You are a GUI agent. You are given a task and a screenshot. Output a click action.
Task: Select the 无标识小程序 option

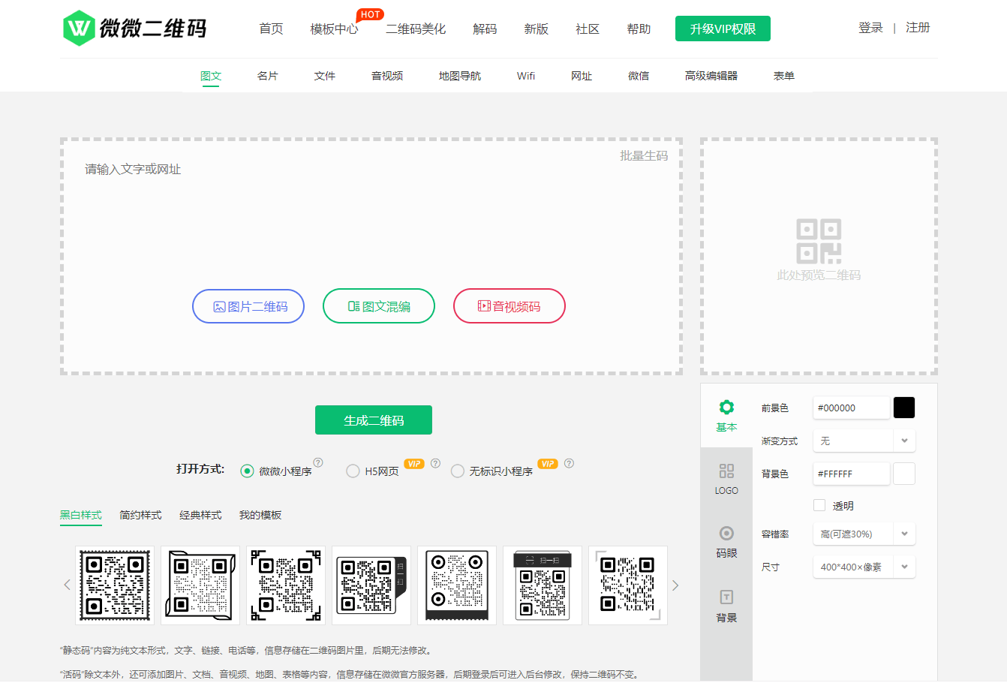pyautogui.click(x=458, y=471)
